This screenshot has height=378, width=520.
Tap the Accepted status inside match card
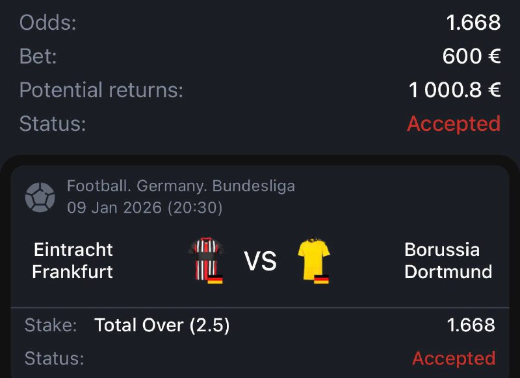tap(454, 358)
